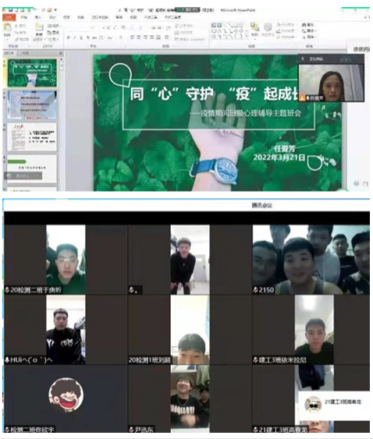Click the presenter video thumbnail of 任爱芳
This screenshot has height=439, width=373.
(331, 83)
